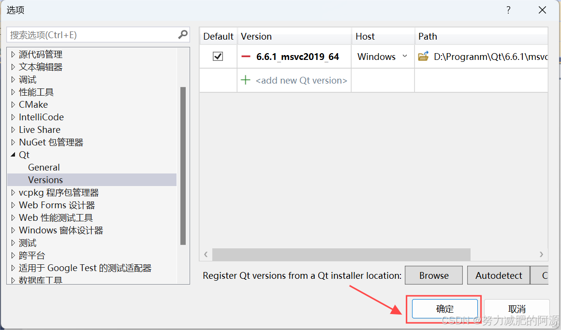Click the Path column header
The width and height of the screenshot is (561, 330).
pyautogui.click(x=482, y=36)
